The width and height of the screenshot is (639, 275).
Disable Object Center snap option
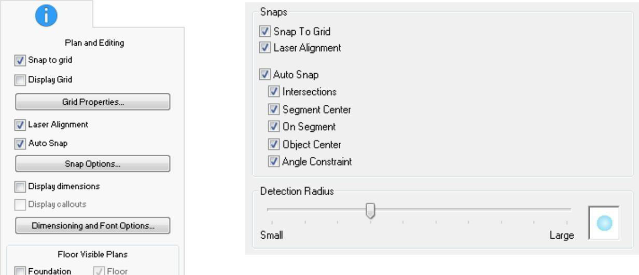click(274, 144)
